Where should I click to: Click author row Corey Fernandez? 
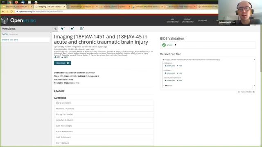(x=104, y=114)
